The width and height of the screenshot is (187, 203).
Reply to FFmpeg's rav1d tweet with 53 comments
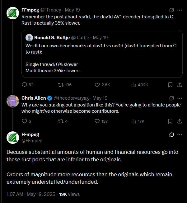coord(27,85)
